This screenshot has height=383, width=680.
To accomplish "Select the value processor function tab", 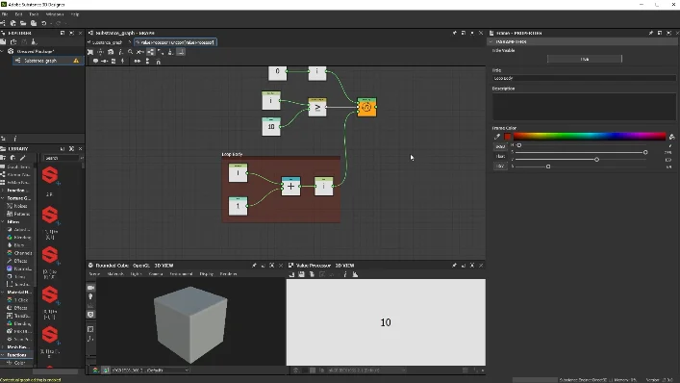I will click(x=175, y=42).
